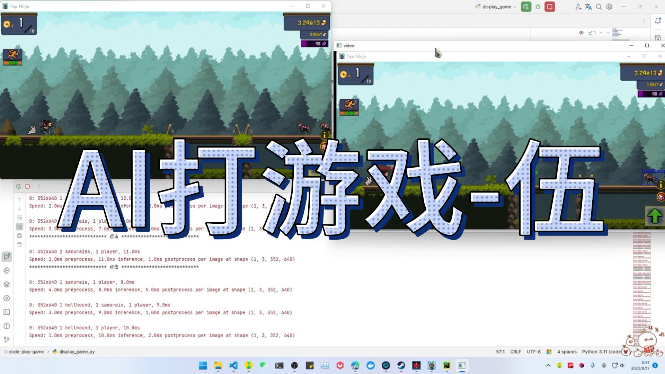
Task: Open the Windows Start menu
Action: (x=203, y=365)
